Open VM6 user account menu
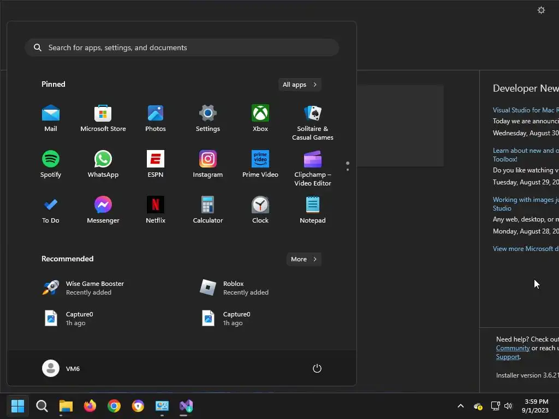The image size is (559, 419). pos(61,368)
